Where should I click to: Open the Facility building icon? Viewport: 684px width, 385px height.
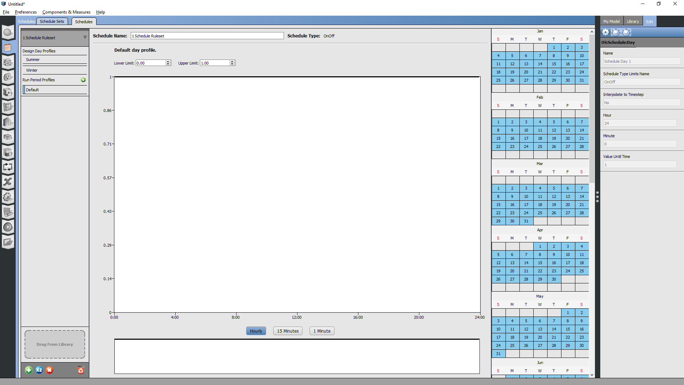pos(8,122)
